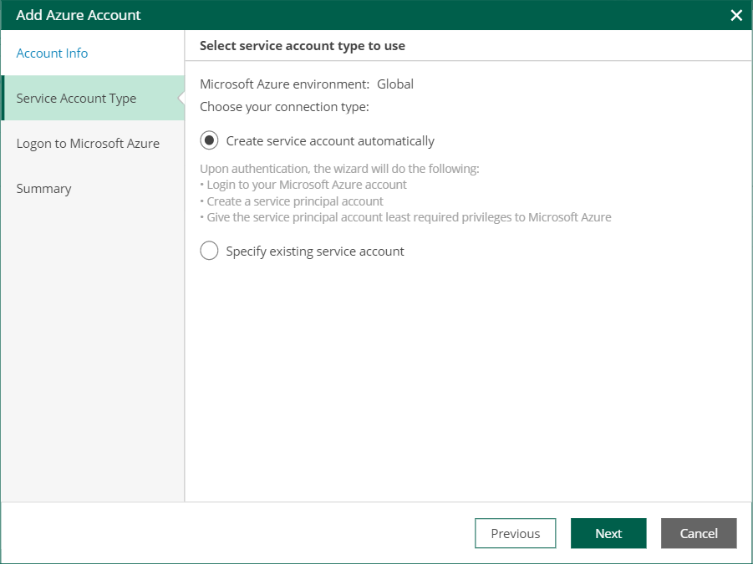This screenshot has width=753, height=564.
Task: Go to the Account Info step
Action: click(52, 53)
